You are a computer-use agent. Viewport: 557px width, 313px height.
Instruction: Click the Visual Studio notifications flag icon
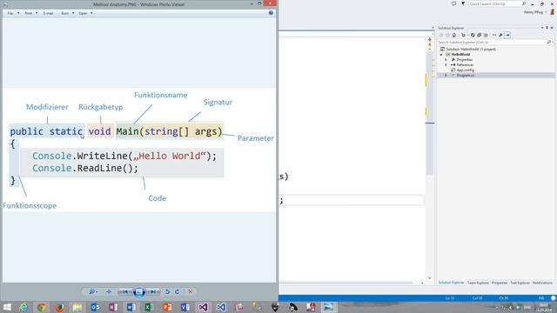(x=463, y=3)
